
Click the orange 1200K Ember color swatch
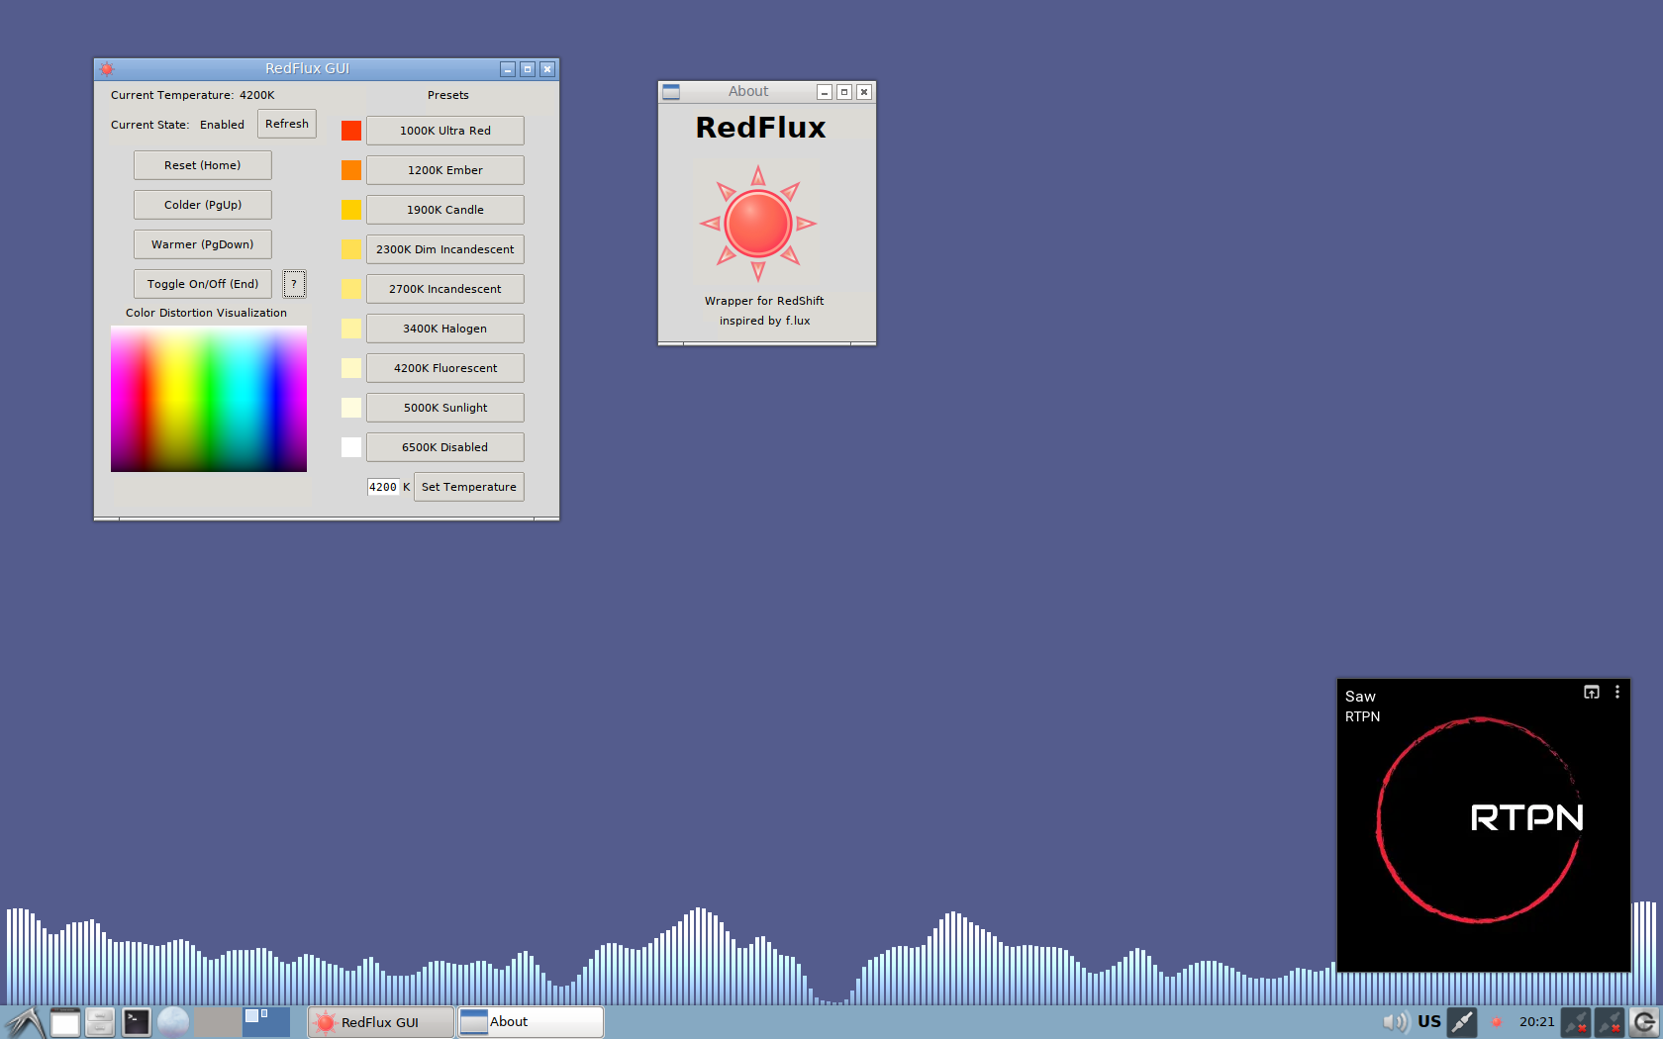pos(351,170)
